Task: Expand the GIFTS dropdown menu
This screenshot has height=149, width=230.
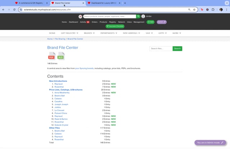Action: click(162, 33)
